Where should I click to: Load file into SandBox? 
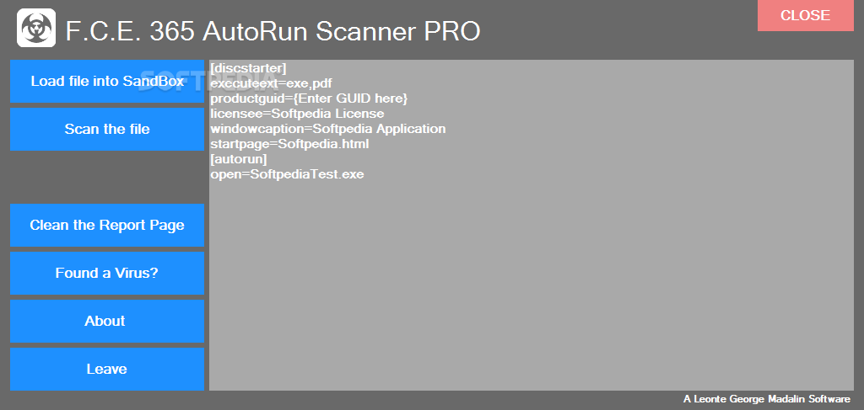(x=107, y=82)
